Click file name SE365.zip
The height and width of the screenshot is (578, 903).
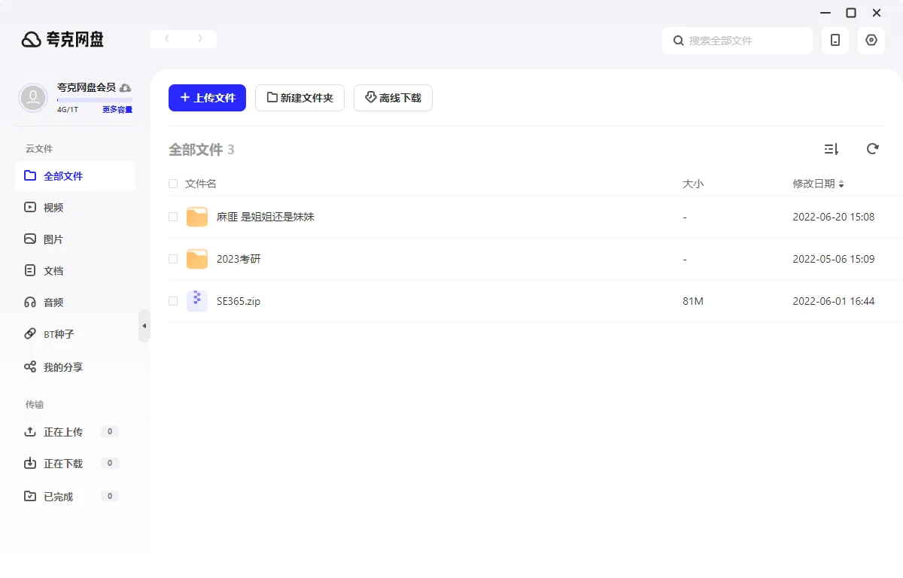click(239, 301)
